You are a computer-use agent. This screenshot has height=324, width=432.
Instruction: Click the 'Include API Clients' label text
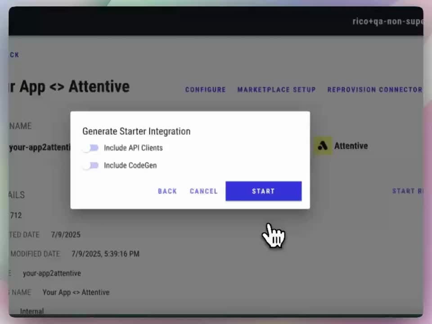(x=133, y=148)
